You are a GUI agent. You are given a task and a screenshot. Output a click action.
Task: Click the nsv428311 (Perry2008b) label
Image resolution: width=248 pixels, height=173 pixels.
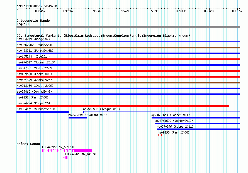35,51
